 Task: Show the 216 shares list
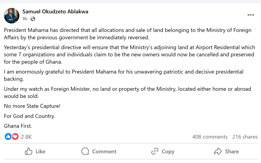point(245,137)
